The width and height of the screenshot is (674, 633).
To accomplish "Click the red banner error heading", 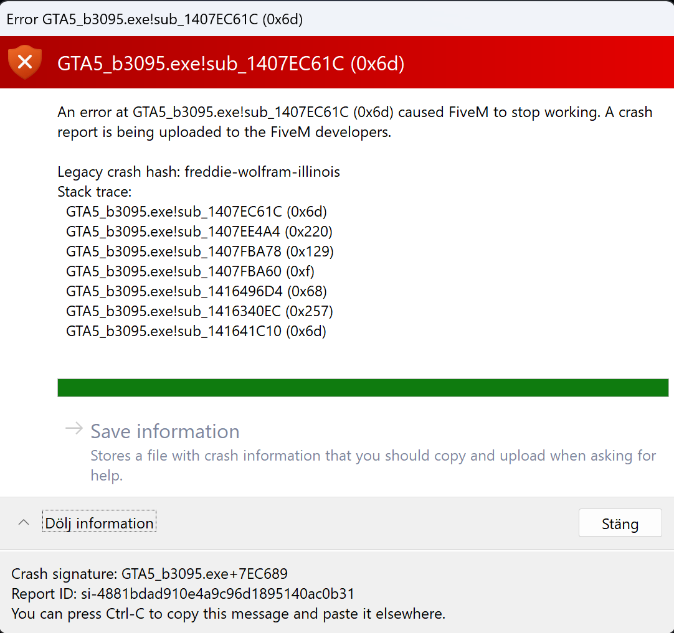I will coord(231,63).
